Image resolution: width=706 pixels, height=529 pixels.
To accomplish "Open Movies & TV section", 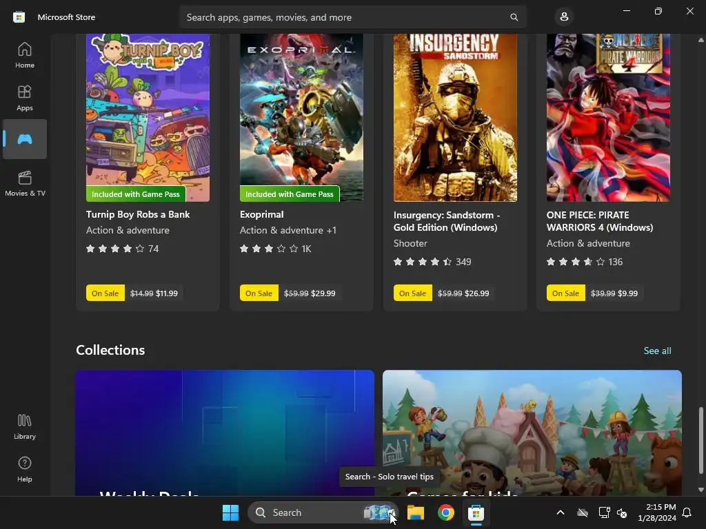I will [25, 183].
